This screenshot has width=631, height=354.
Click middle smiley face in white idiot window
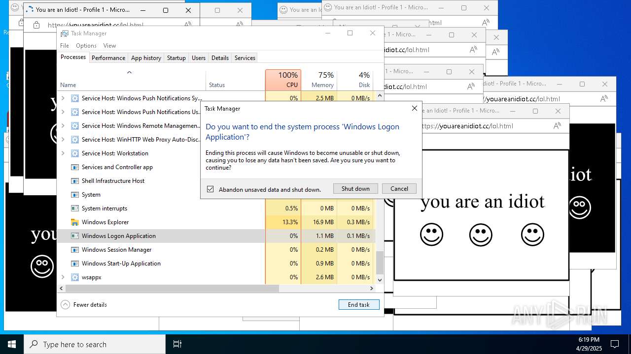[x=481, y=235]
